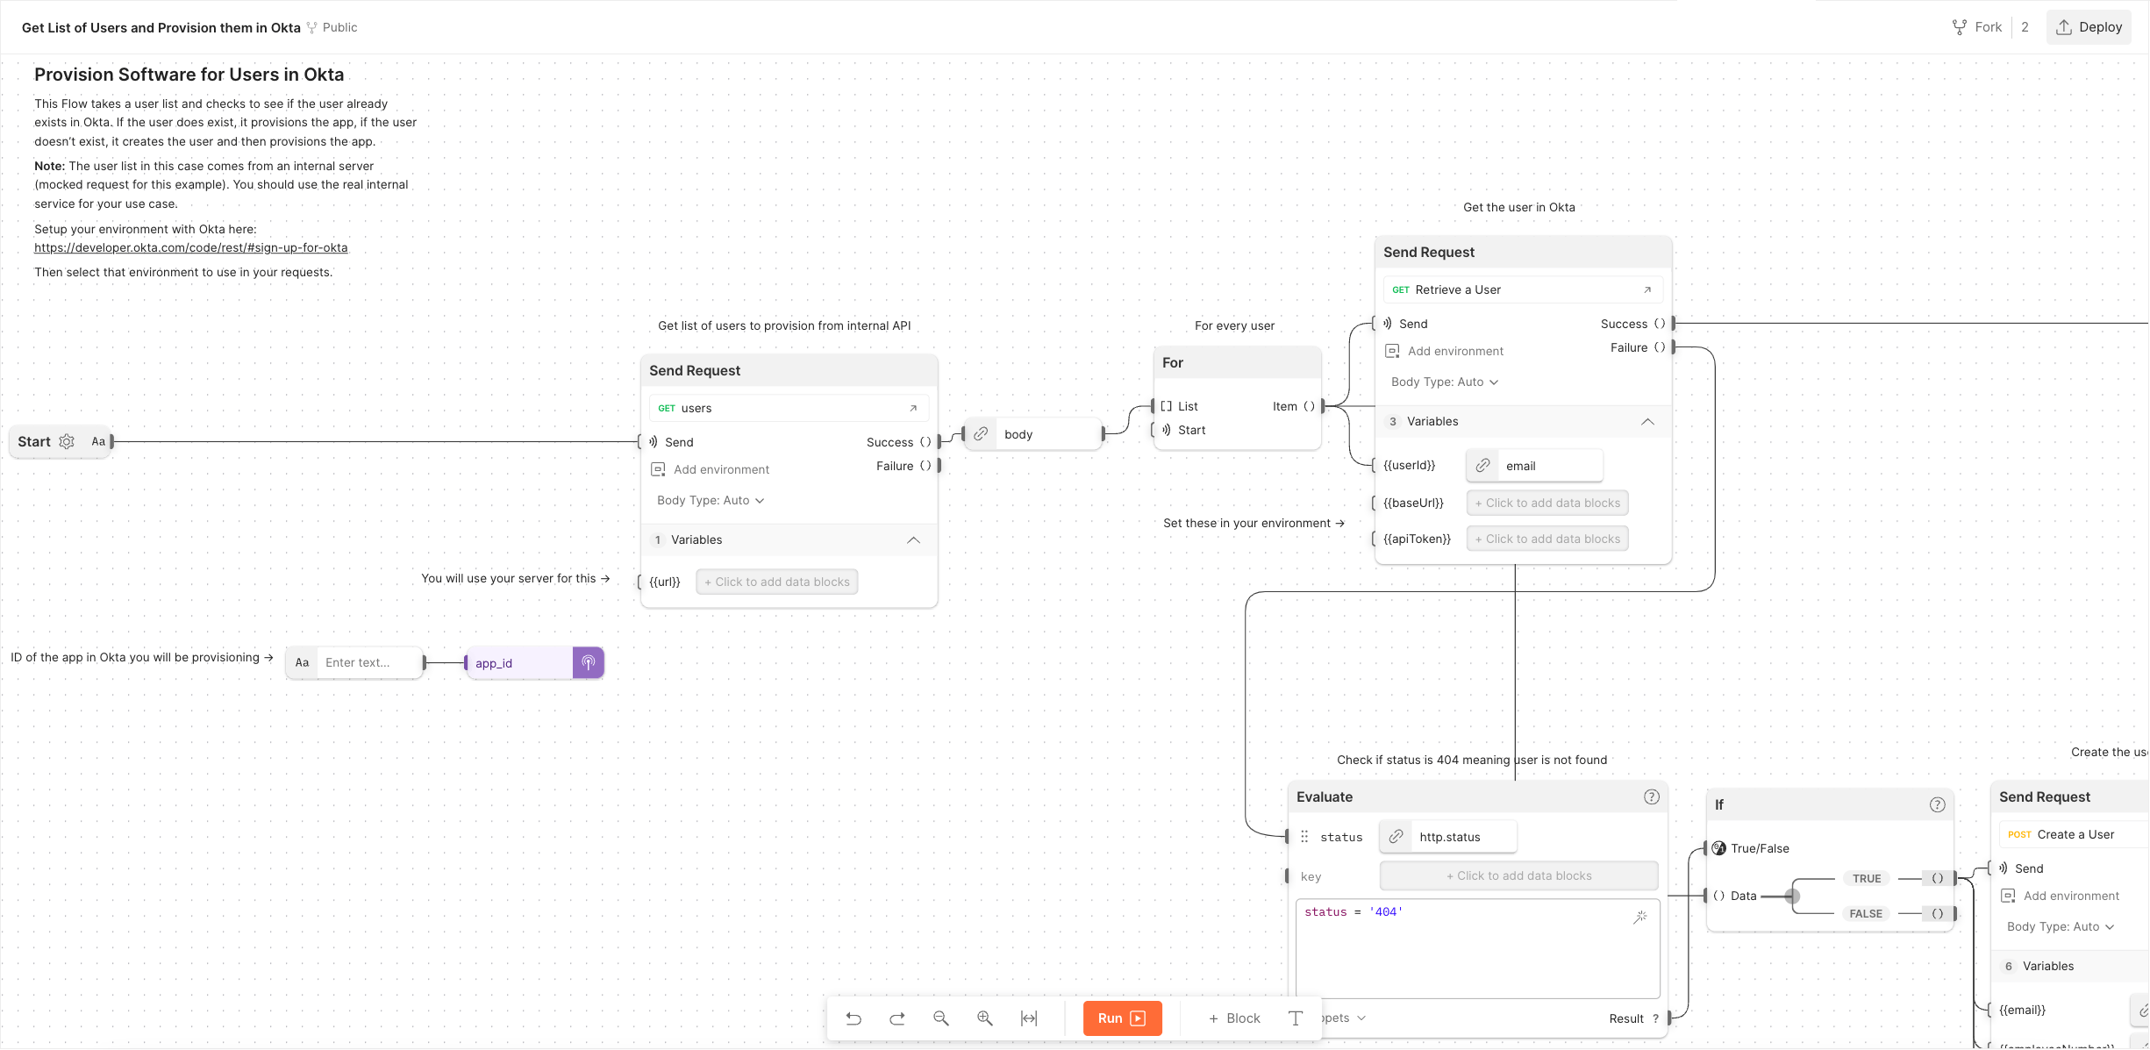Click the drag handle next to status key

1304,837
